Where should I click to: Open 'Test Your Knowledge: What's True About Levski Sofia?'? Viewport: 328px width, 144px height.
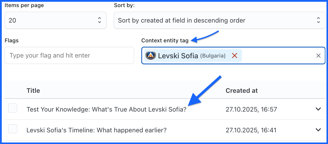106,110
